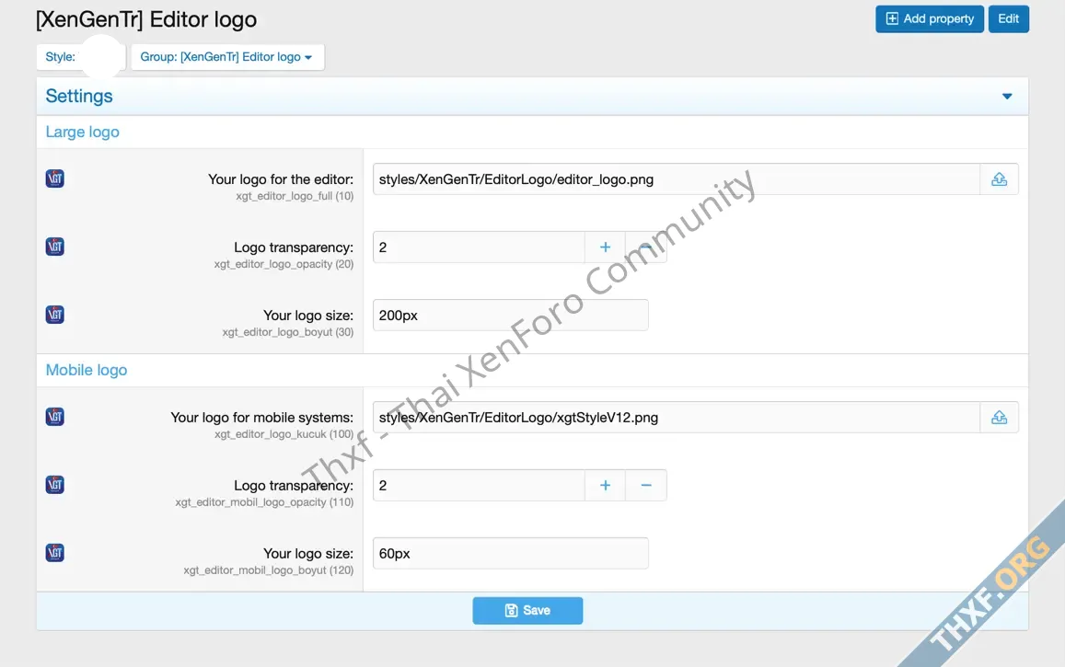Click 'xgt_editor_mobil_logo_boyut (120)' text

coord(268,570)
